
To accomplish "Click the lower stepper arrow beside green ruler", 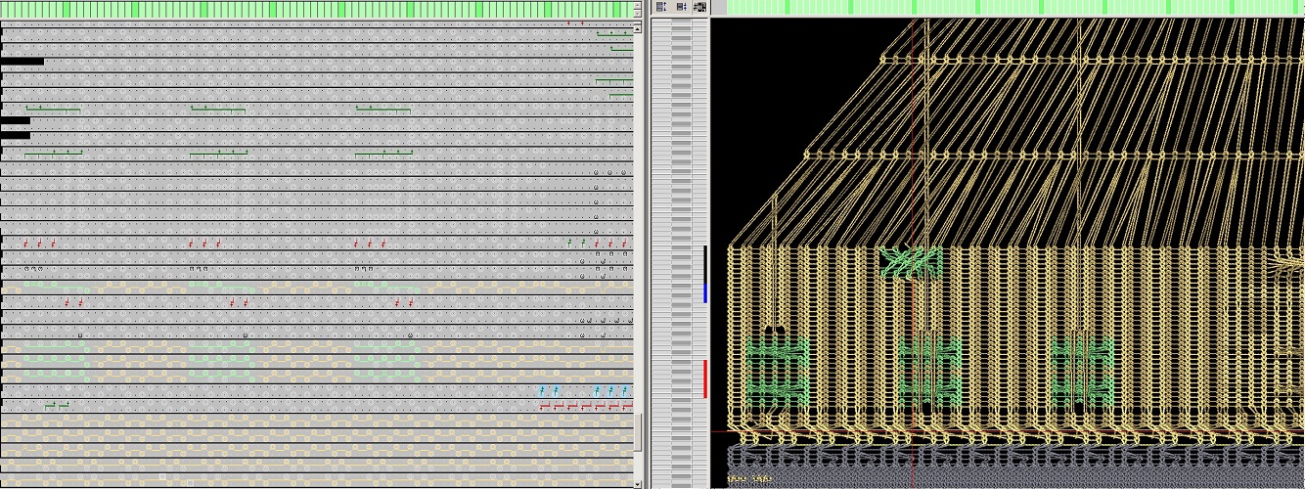I will [x=638, y=14].
